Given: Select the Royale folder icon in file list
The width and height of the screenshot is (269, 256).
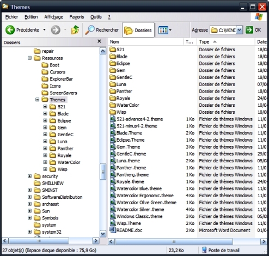Looking at the screenshot, I should (113, 98).
